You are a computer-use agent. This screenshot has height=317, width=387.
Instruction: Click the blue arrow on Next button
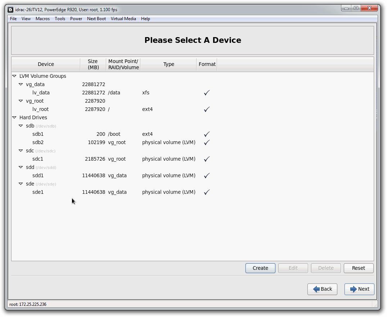pos(353,289)
